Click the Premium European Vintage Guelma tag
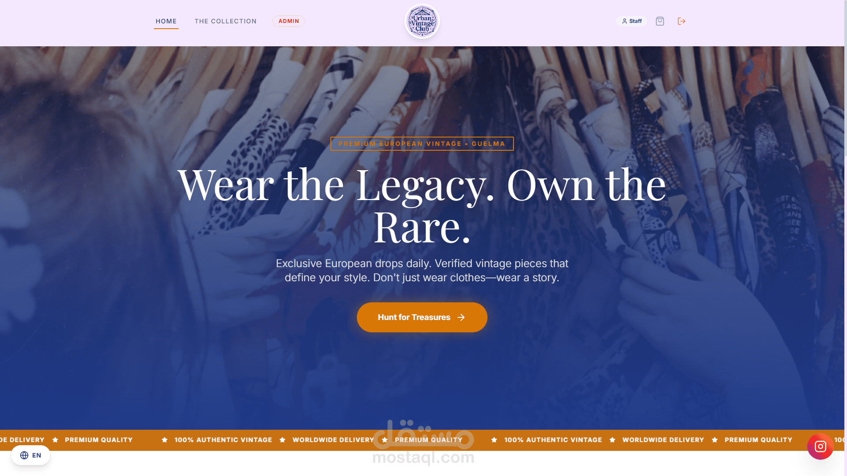Image resolution: width=847 pixels, height=476 pixels. 422,144
